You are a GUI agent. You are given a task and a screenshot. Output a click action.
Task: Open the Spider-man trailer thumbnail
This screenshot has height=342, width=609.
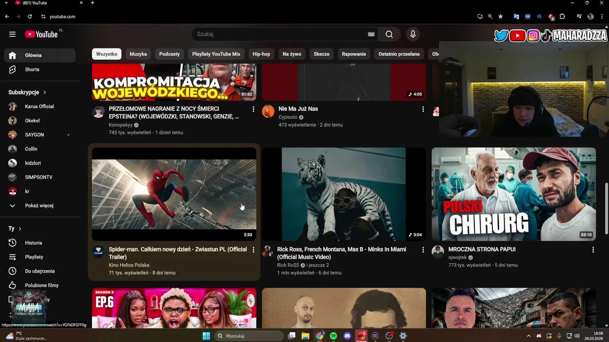pyautogui.click(x=174, y=194)
